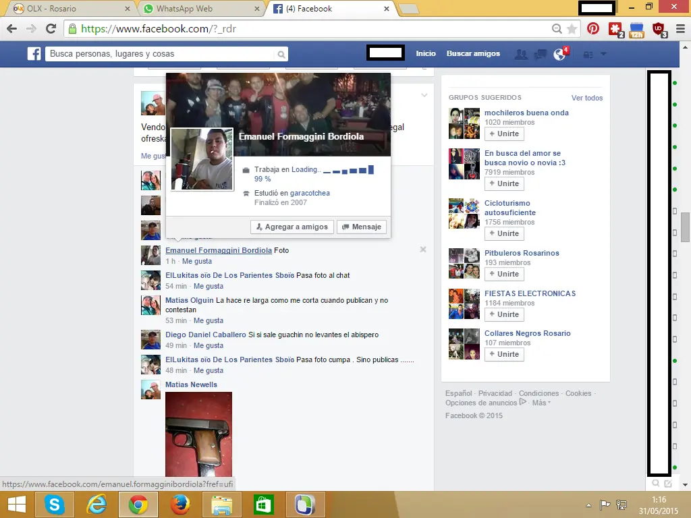The image size is (691, 518).
Task: Join FIESTAS ELECTRONICAS group via Unirte
Action: click(504, 314)
